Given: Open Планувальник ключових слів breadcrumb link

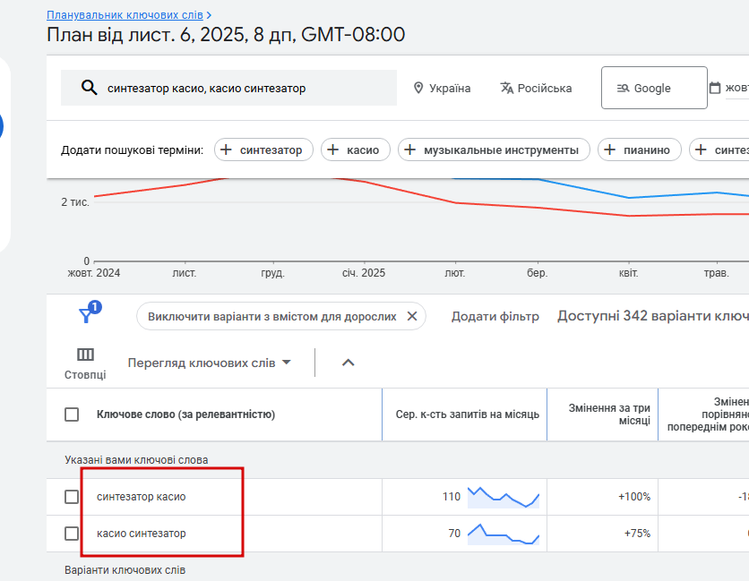Looking at the screenshot, I should click(125, 15).
